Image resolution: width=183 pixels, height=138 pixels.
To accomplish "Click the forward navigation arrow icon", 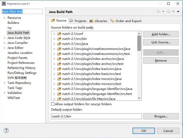I will 168,12.
